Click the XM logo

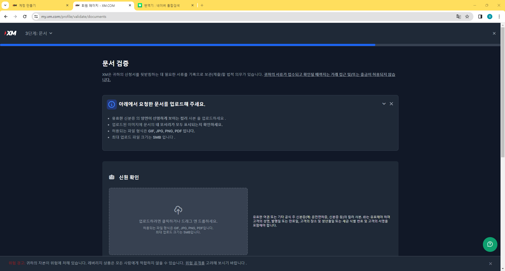click(11, 33)
